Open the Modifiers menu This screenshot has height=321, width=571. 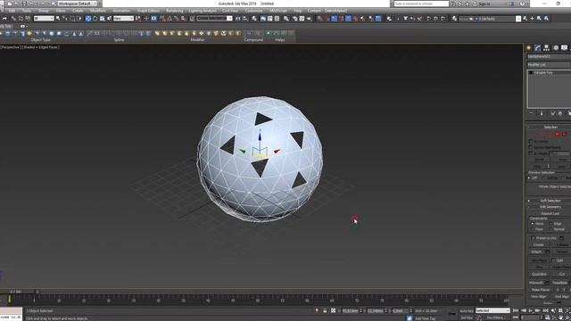(97, 11)
